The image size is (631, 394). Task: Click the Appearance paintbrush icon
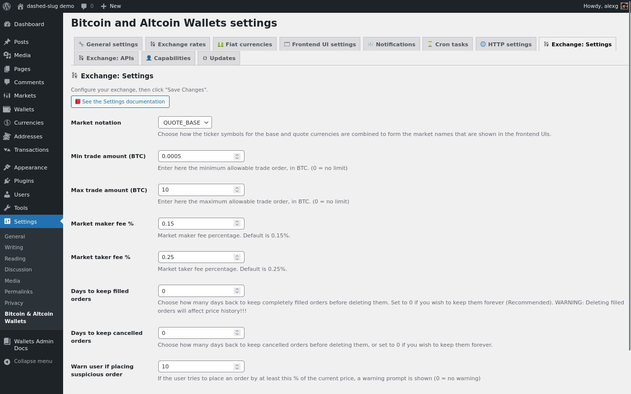tap(7, 167)
